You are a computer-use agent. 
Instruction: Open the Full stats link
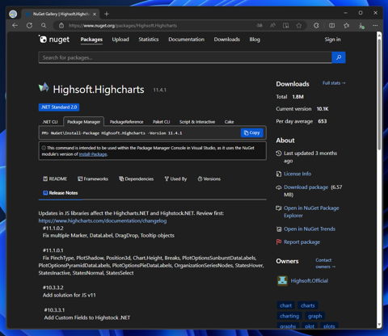(x=334, y=83)
